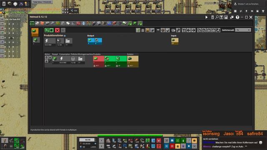Move recipe row down with arrow
267x150 pixels.
(x=46, y=61)
